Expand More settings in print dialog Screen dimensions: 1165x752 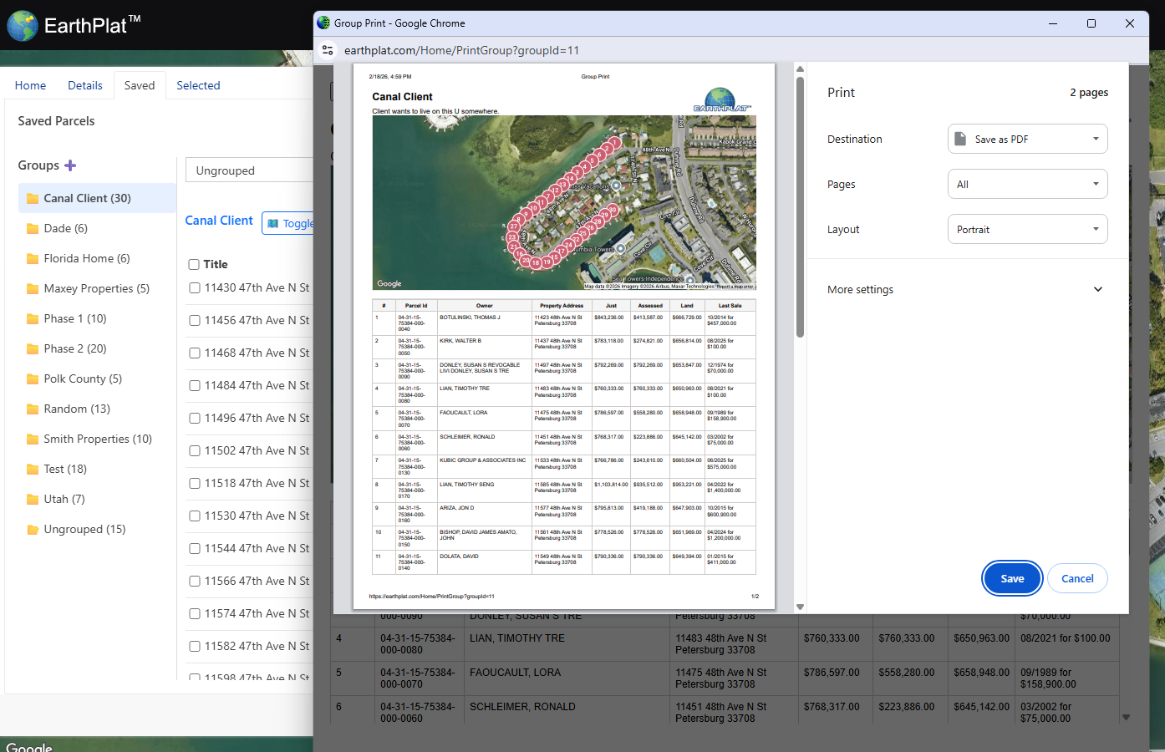click(x=1097, y=289)
